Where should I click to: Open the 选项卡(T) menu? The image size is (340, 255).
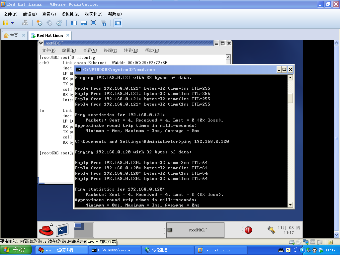93,14
